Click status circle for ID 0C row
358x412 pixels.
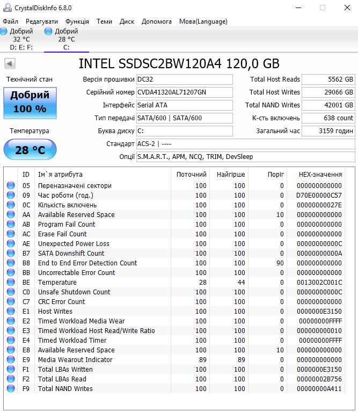click(11, 205)
